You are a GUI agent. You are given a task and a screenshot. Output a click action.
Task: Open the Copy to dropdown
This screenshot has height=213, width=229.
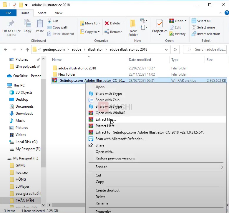[x=90, y=32]
